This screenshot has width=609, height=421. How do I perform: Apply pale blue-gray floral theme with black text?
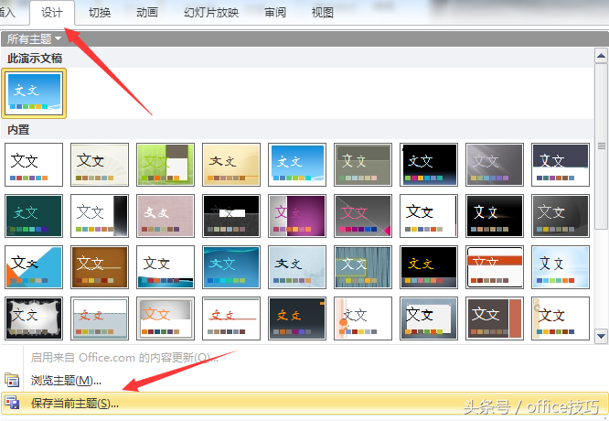coord(297,267)
